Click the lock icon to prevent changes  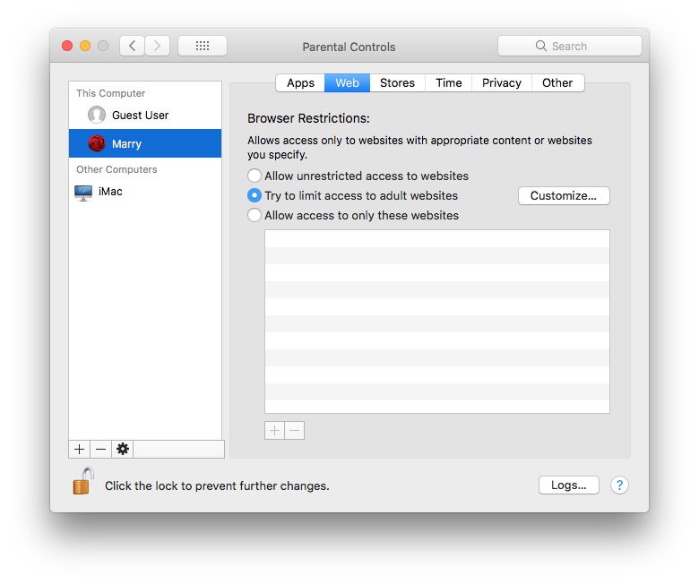(x=82, y=483)
